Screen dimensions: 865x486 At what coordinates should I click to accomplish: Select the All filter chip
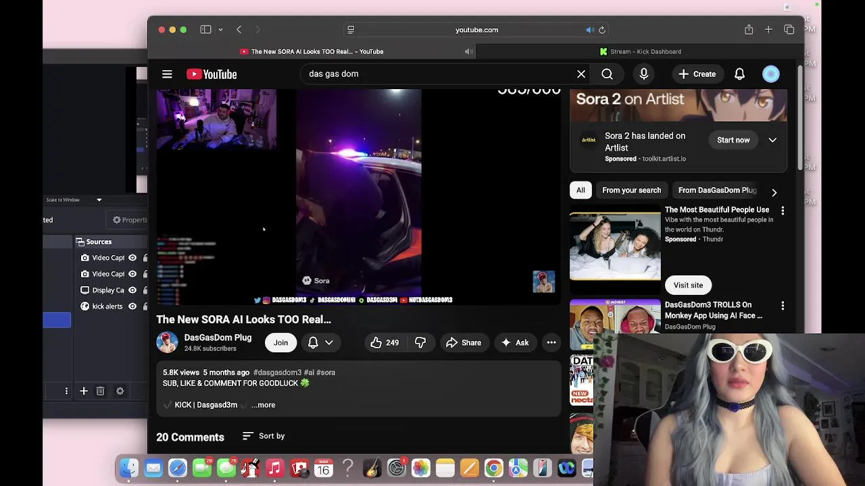click(580, 190)
